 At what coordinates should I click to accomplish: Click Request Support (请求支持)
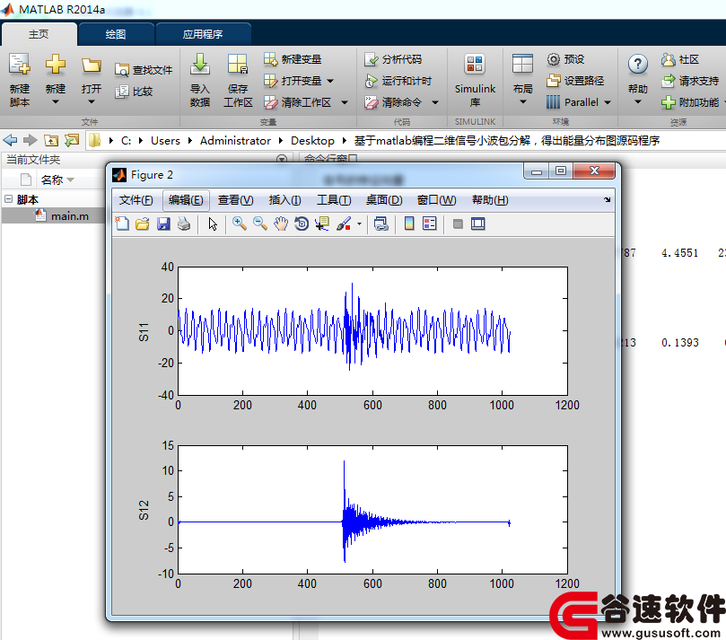690,81
